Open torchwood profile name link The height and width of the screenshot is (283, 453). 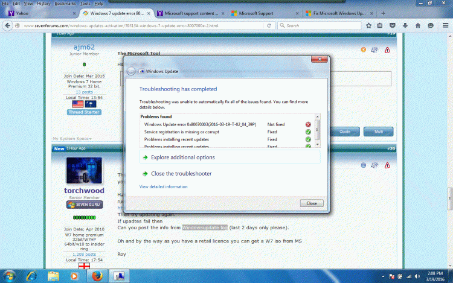point(84,191)
